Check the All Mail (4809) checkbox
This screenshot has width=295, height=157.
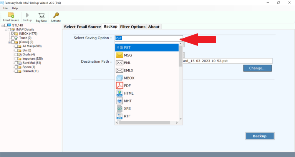[x=16, y=46]
